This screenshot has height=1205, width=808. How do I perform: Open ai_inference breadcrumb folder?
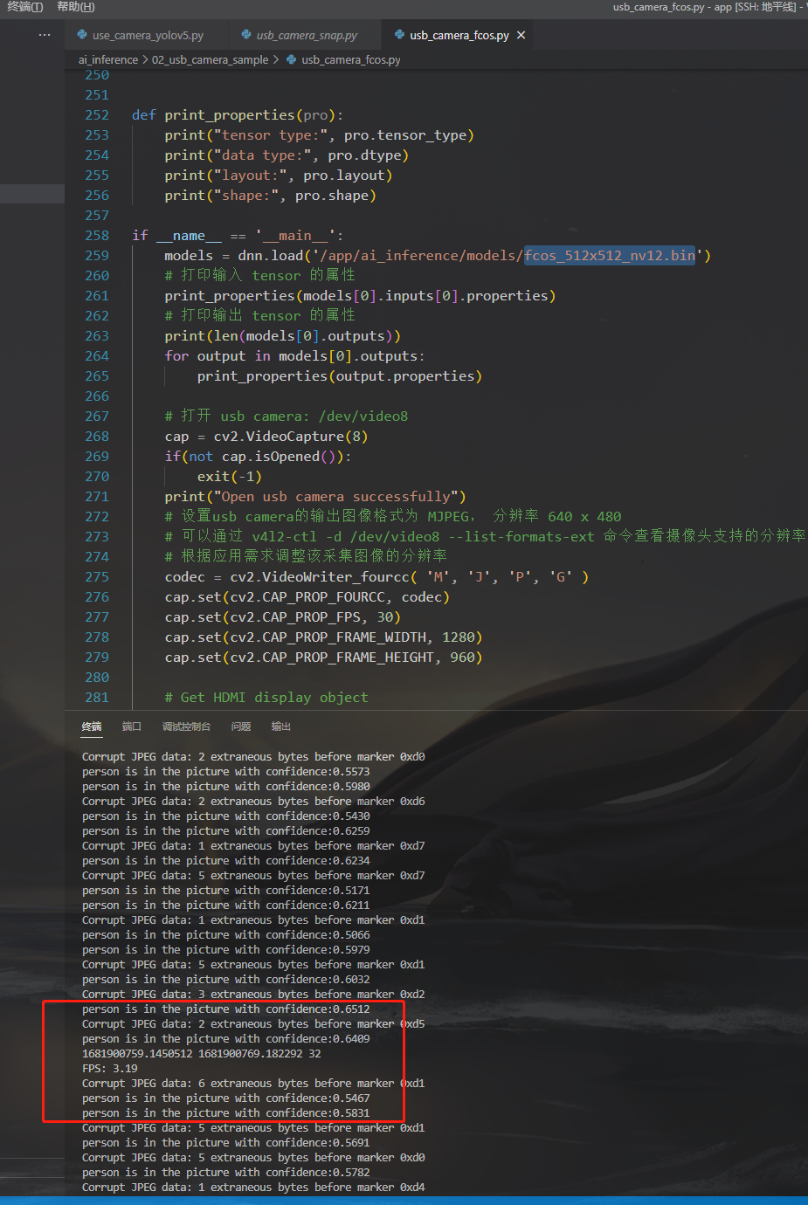[108, 60]
